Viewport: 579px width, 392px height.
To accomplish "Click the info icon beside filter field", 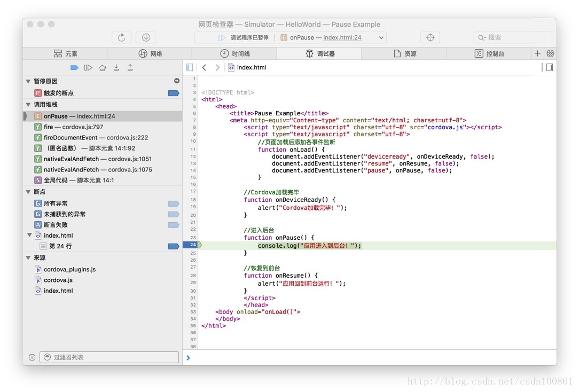I will point(32,357).
